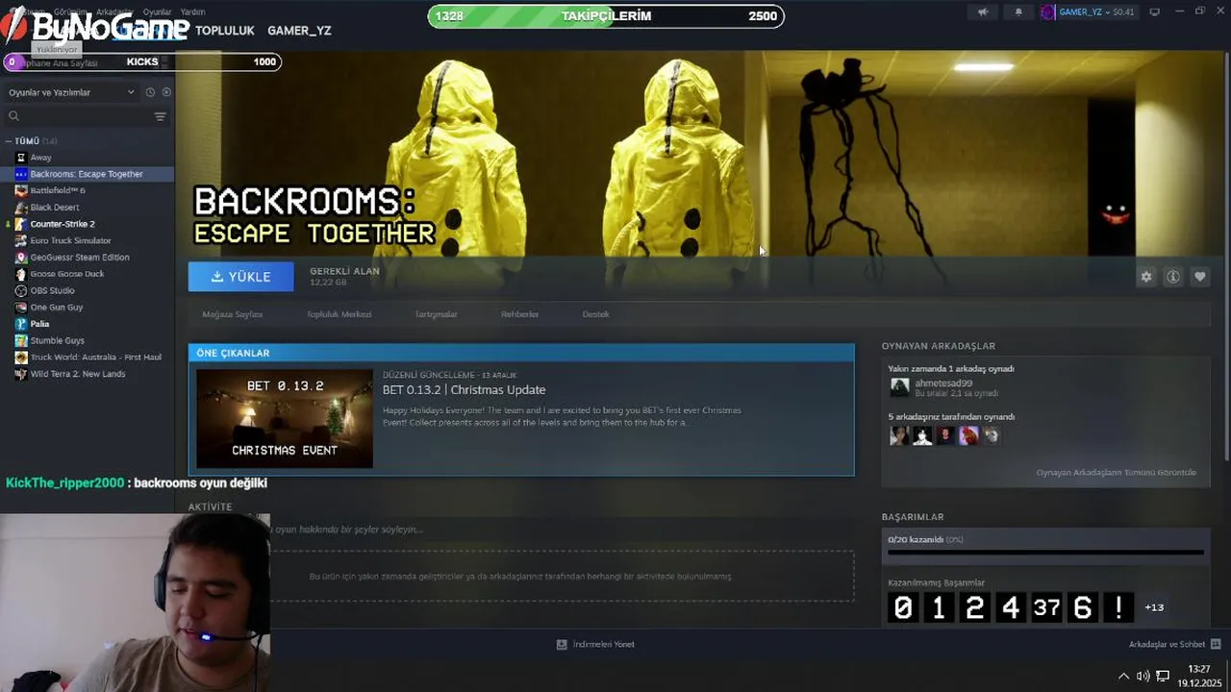Open Oyunlar menu
This screenshot has height=692, width=1231.
[157, 12]
